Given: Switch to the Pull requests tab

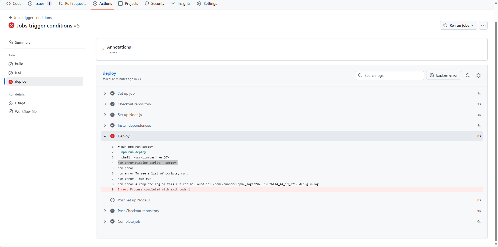Looking at the screenshot, I should point(72,3).
